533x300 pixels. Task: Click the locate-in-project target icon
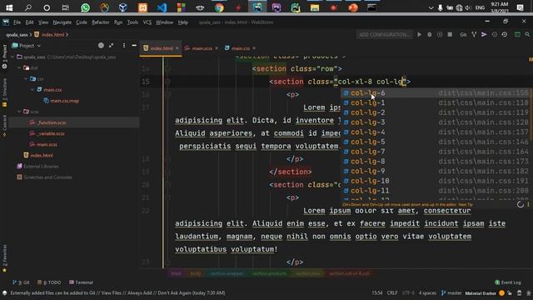point(101,45)
